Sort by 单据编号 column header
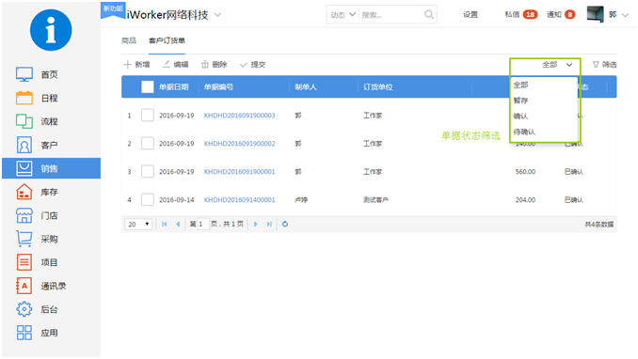The image size is (638, 359). pyautogui.click(x=218, y=87)
